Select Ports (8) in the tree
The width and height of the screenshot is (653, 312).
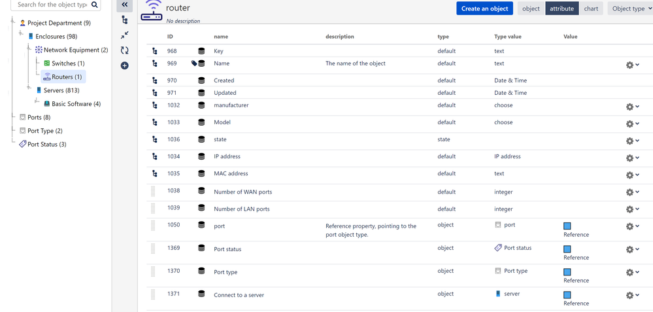click(x=39, y=118)
